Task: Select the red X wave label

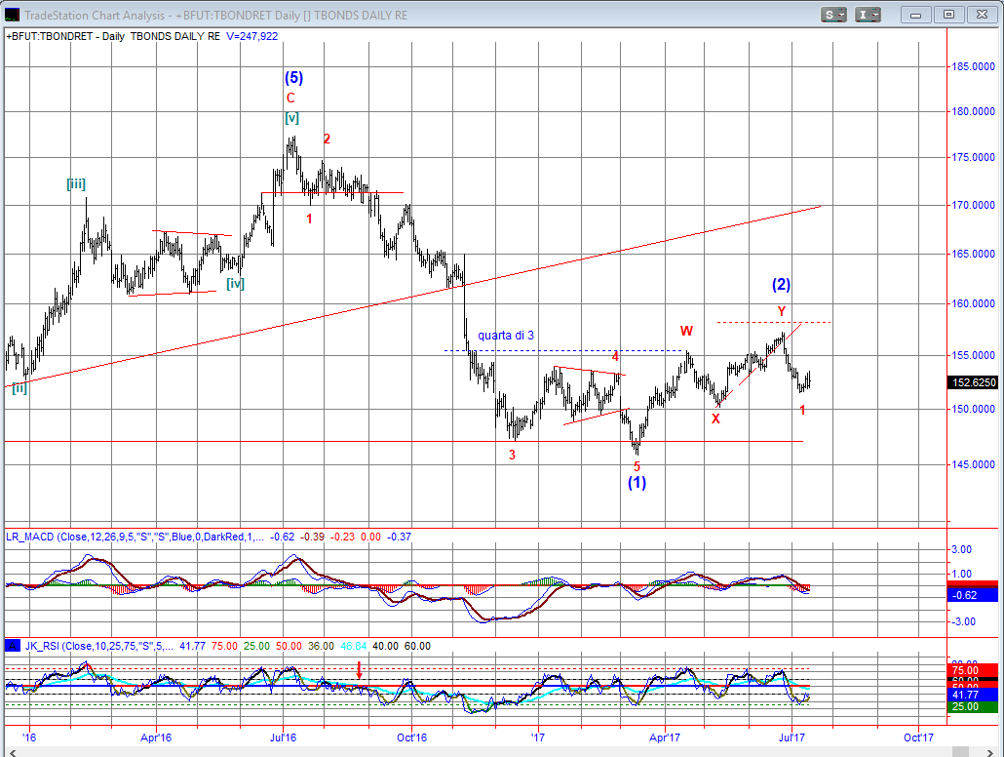Action: [715, 418]
